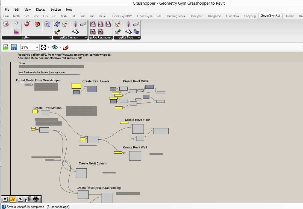
Task: Click the 'Save successfully completed' status message
Action: pos(38,207)
